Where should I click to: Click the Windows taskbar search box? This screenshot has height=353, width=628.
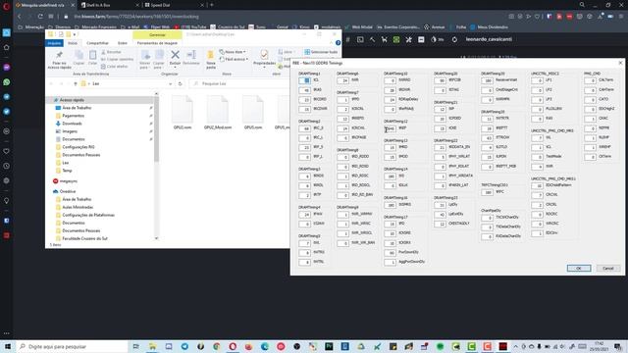tap(72, 346)
